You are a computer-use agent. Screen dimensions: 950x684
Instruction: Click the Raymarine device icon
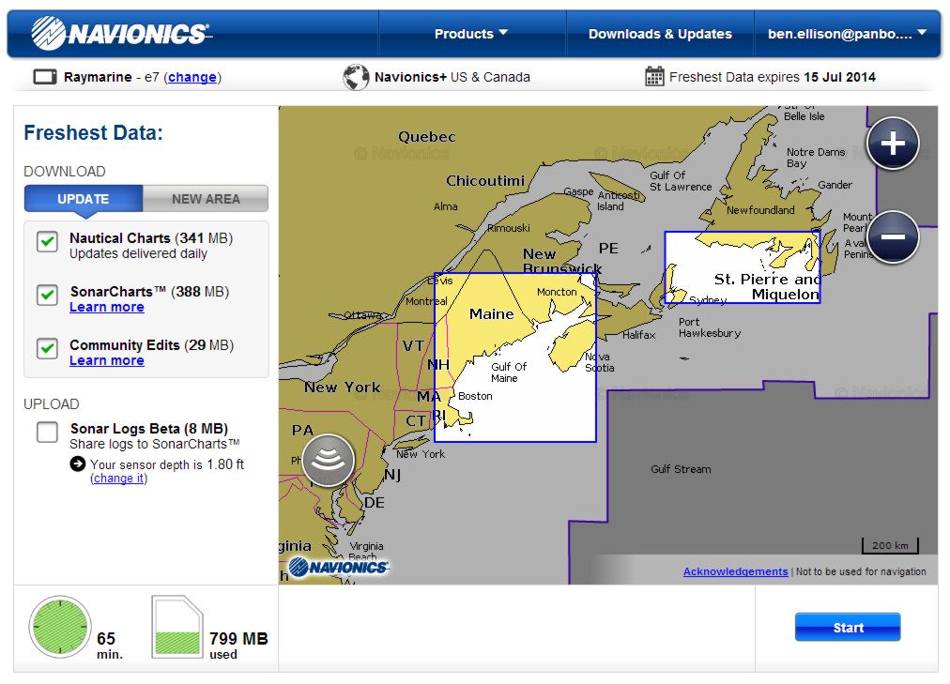[45, 77]
